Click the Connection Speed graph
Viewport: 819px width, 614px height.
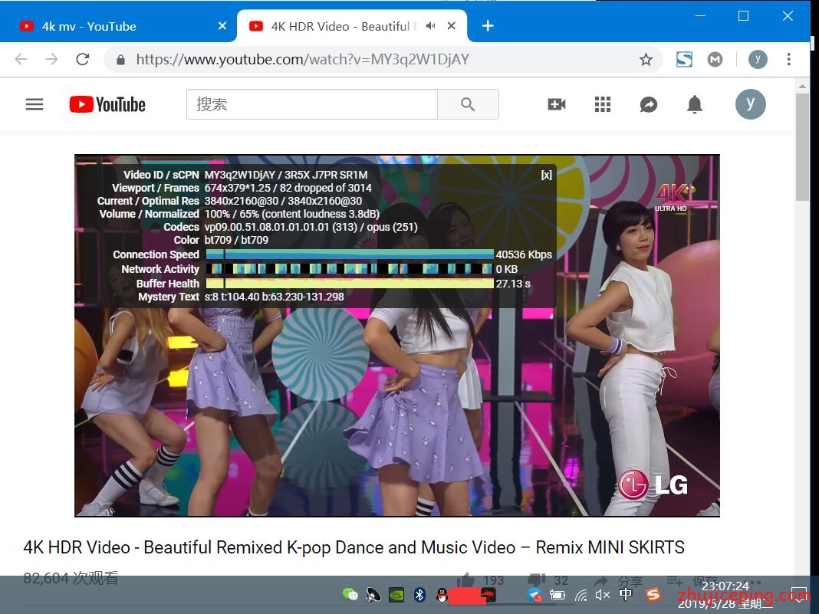pyautogui.click(x=350, y=254)
